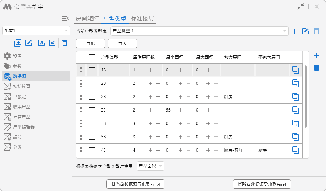Switch to the 房间矩阵 tab
This screenshot has height=191, width=326.
coord(87,18)
